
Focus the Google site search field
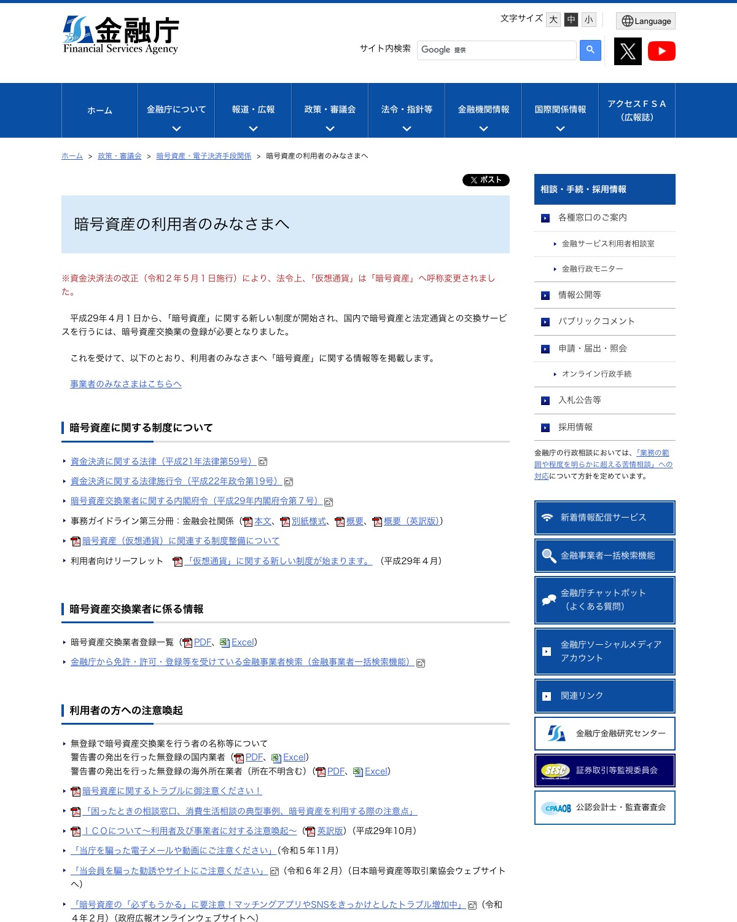coord(496,50)
